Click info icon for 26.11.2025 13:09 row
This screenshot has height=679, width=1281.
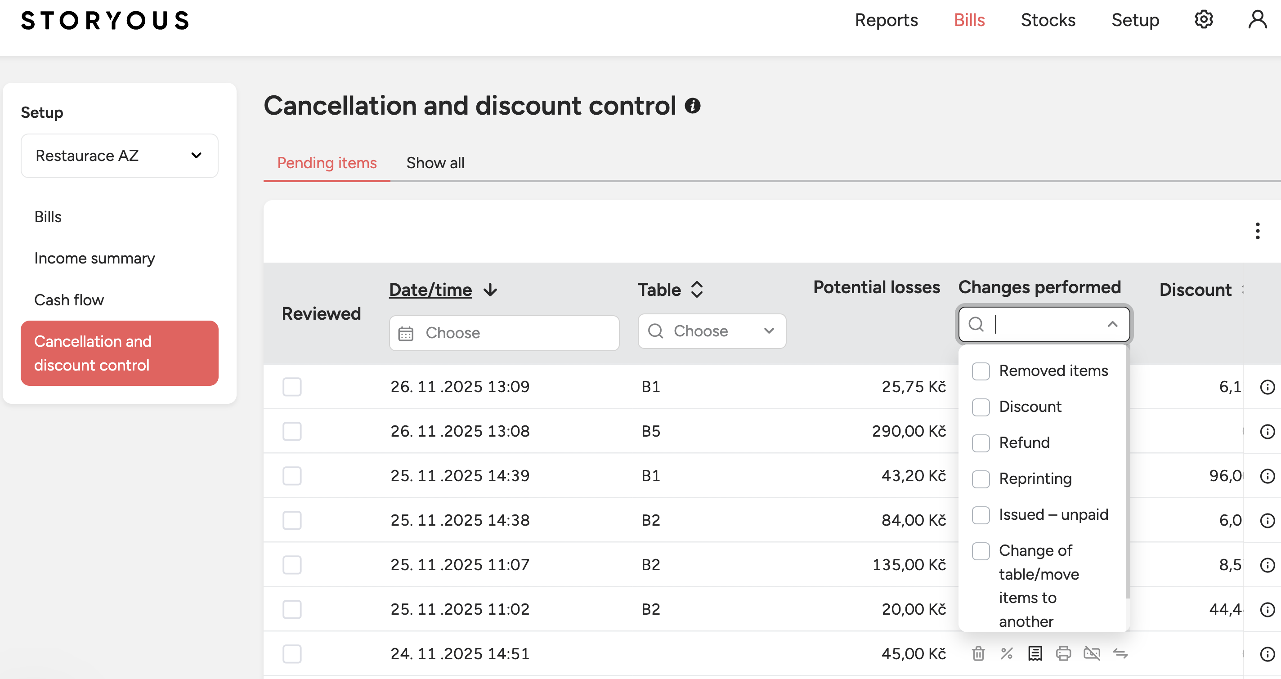coord(1267,387)
